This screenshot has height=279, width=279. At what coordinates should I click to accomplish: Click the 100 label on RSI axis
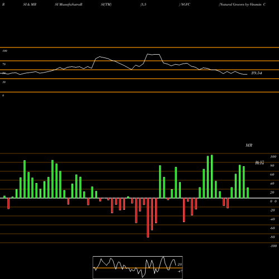coord(4,51)
